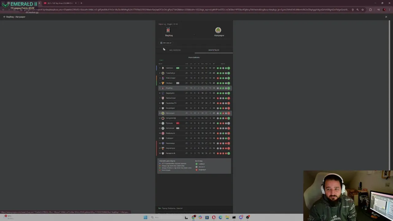Viewport: 393px width, 221px height.
Task: Open Windows Start menu on taskbar
Action: click(x=145, y=217)
